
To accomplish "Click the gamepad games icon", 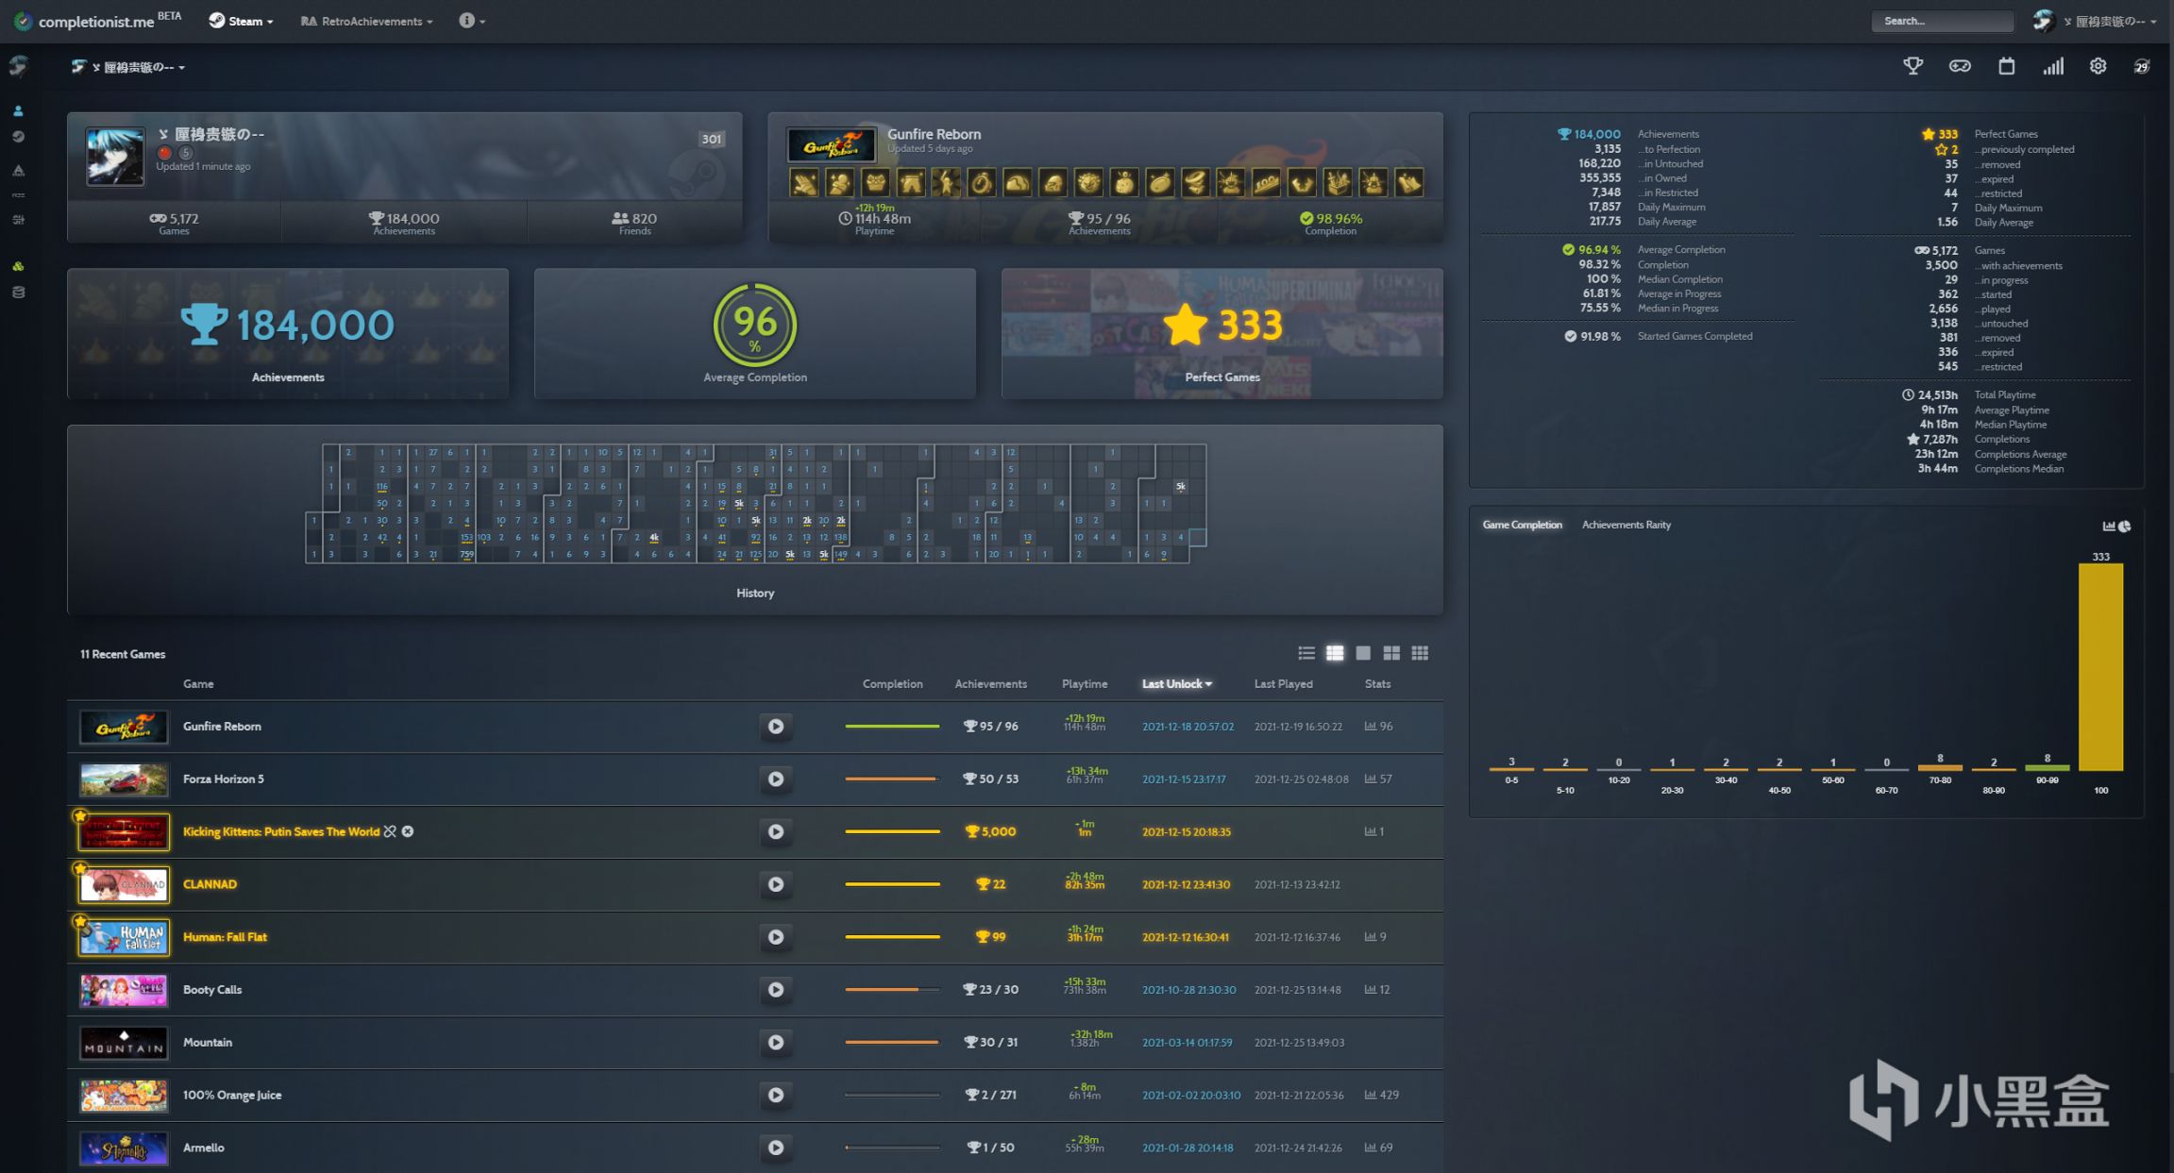I will click(1960, 66).
